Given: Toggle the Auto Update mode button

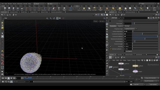Looking at the screenshot, I should click(x=153, y=84).
